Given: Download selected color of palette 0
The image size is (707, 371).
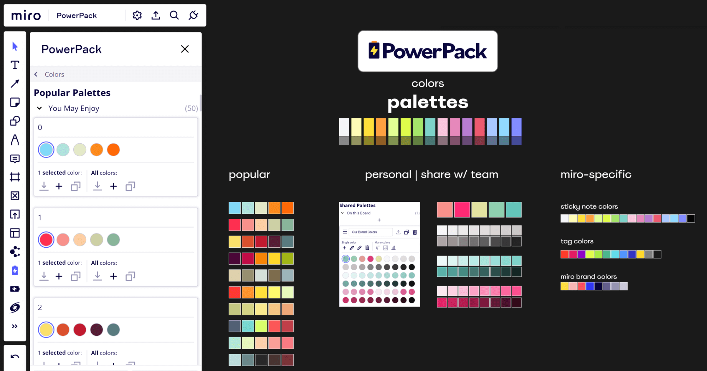Looking at the screenshot, I should coord(44,186).
